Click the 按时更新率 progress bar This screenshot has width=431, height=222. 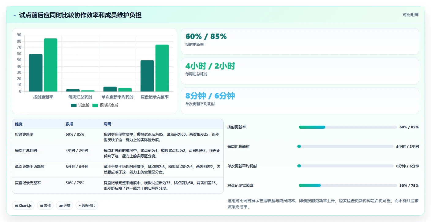tap(348, 127)
